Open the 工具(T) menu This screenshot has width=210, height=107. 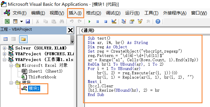(151, 13)
